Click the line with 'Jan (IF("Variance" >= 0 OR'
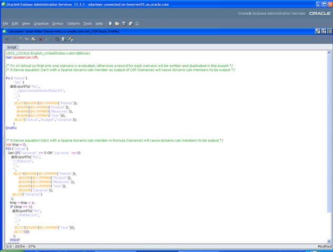Screen dimensions: 333x252 [x=44, y=153]
